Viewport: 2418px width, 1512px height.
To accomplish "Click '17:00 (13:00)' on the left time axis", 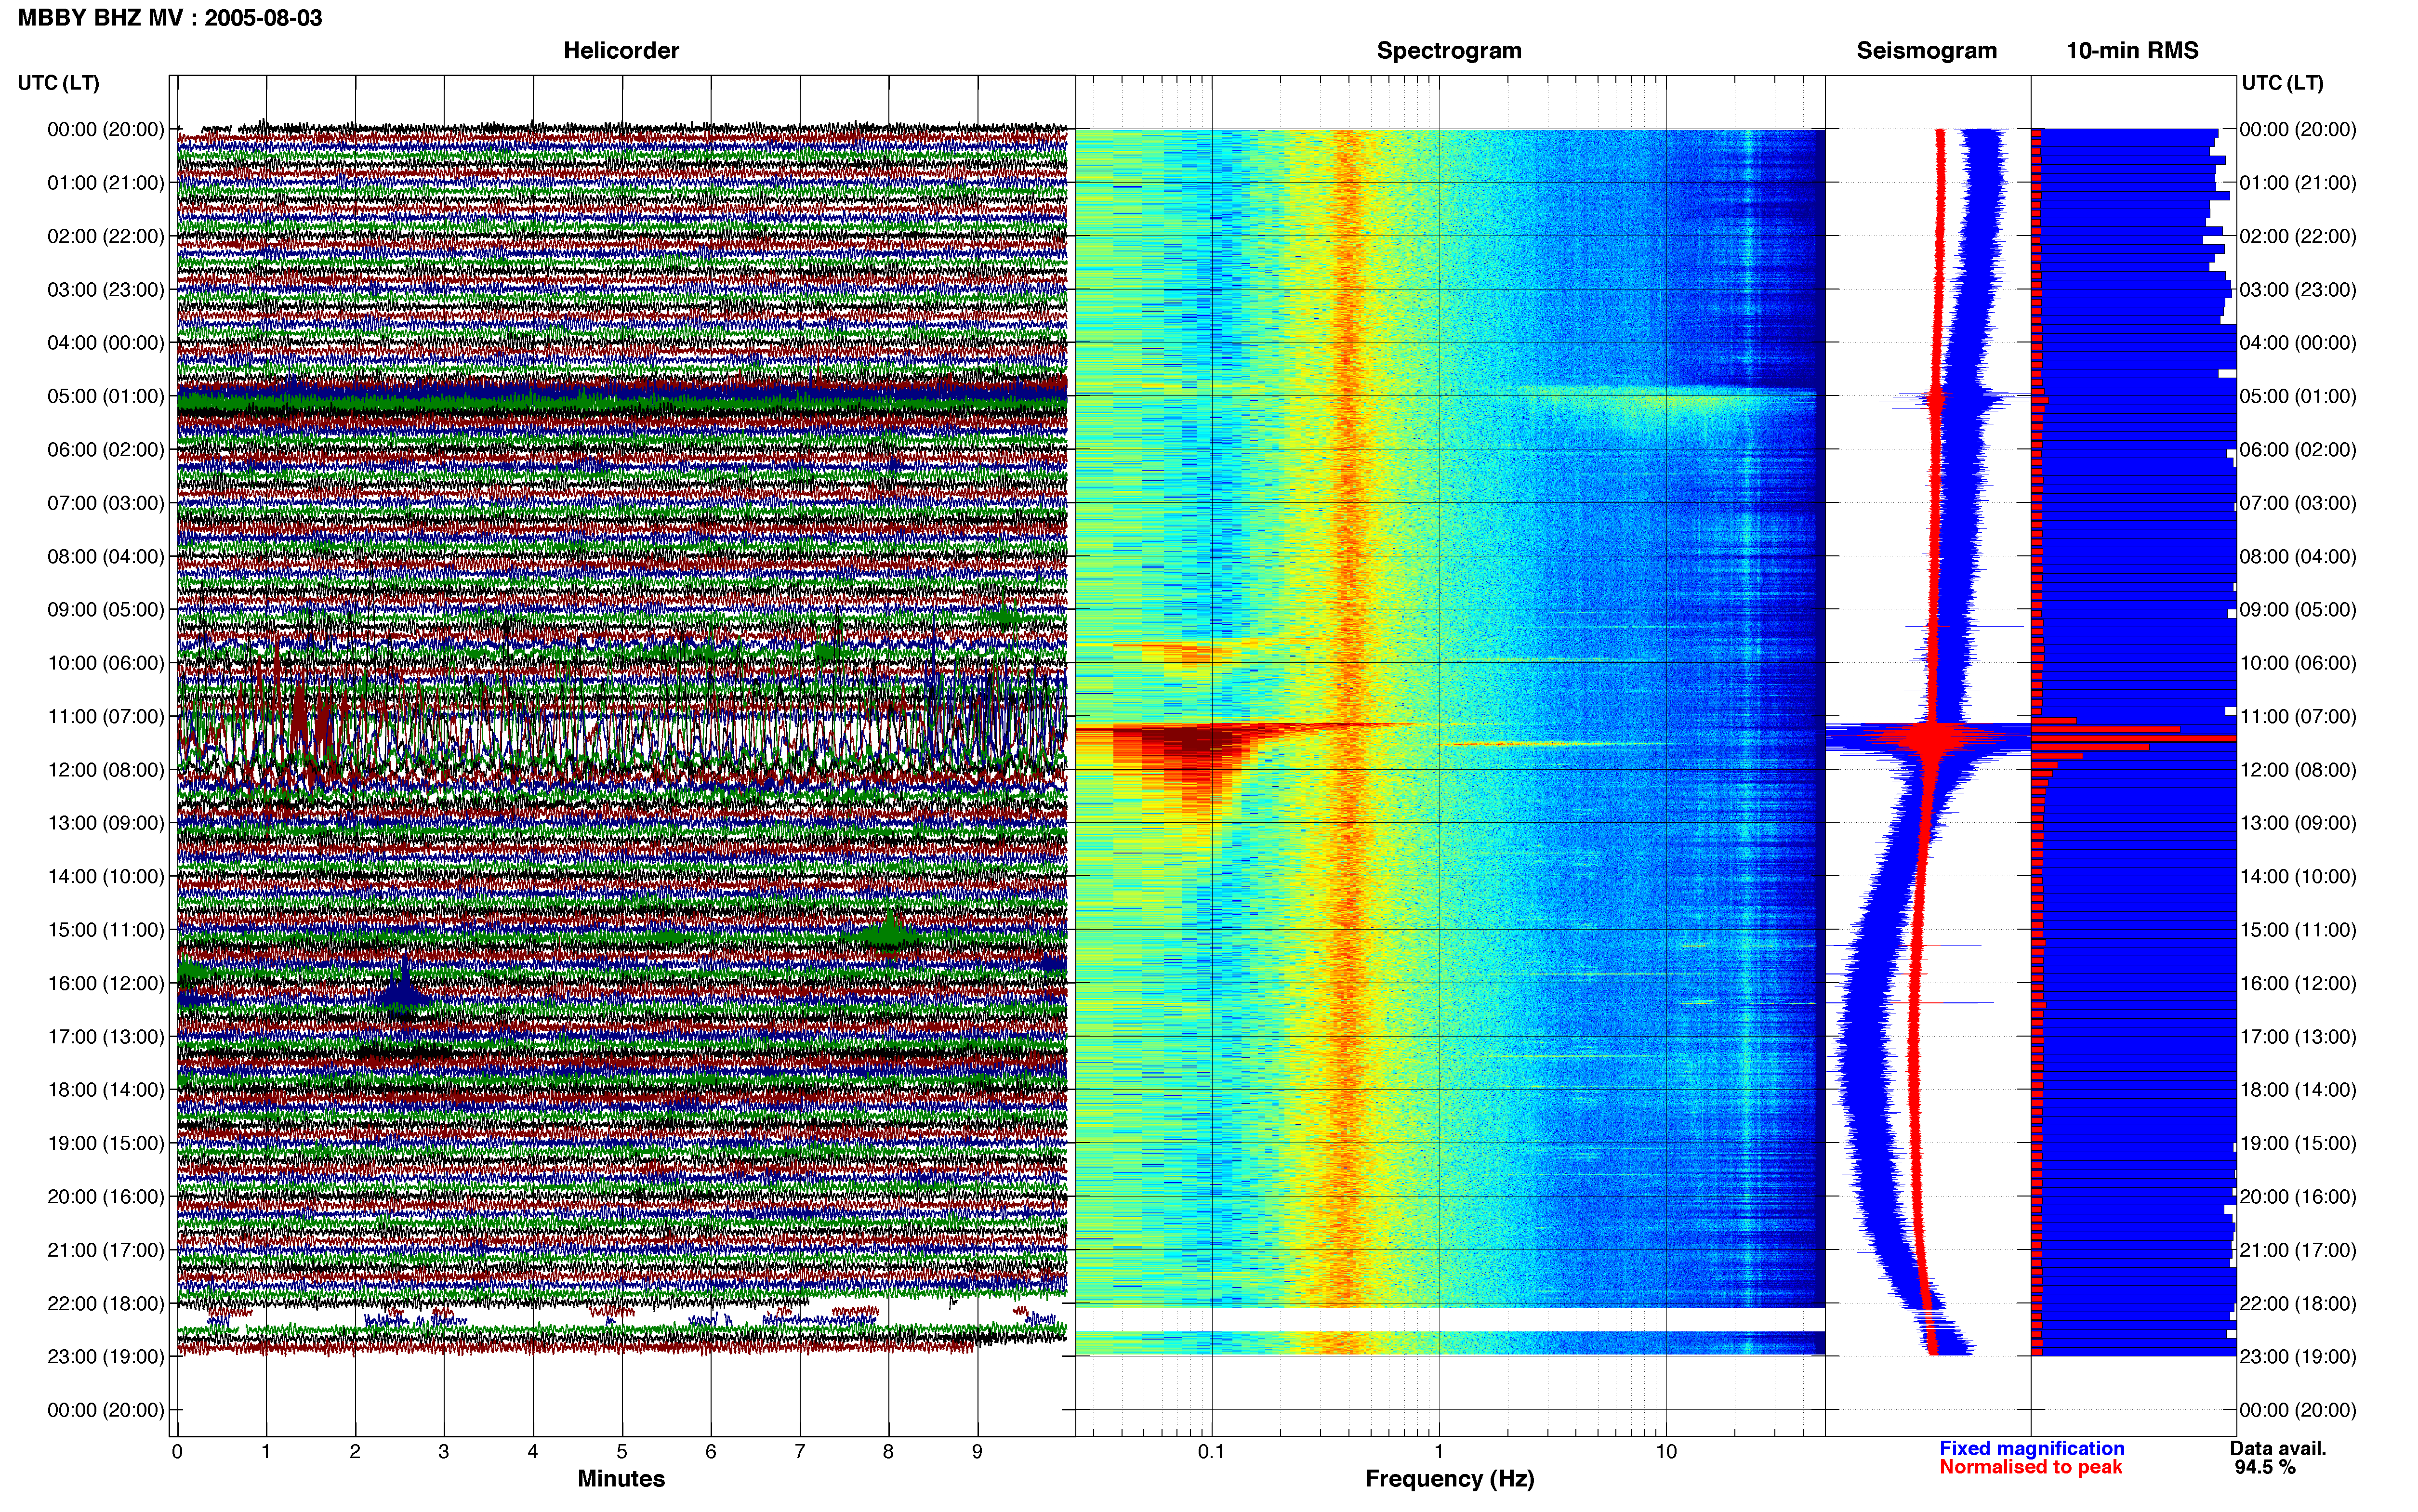I will pyautogui.click(x=106, y=1037).
